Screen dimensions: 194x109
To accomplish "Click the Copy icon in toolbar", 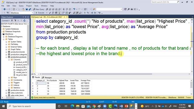I will 67,9.
